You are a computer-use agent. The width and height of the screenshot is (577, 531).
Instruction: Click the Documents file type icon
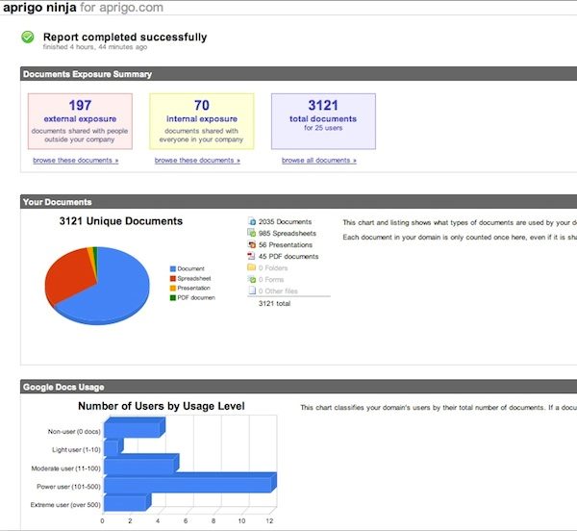click(252, 221)
